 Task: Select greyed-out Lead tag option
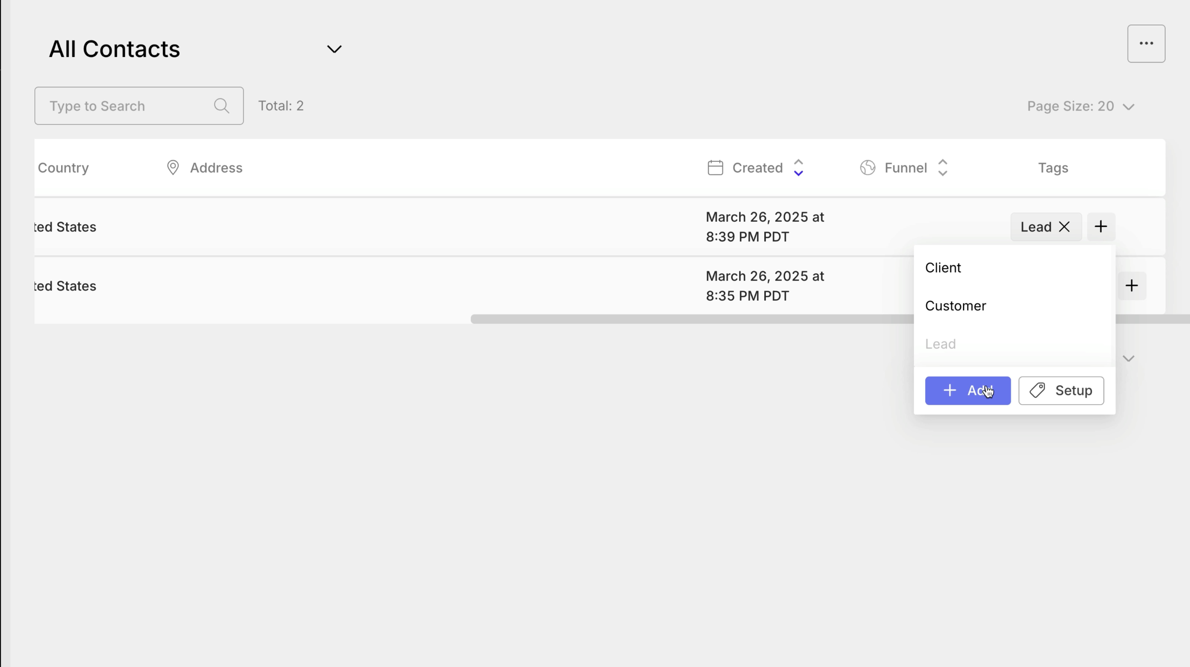click(940, 344)
